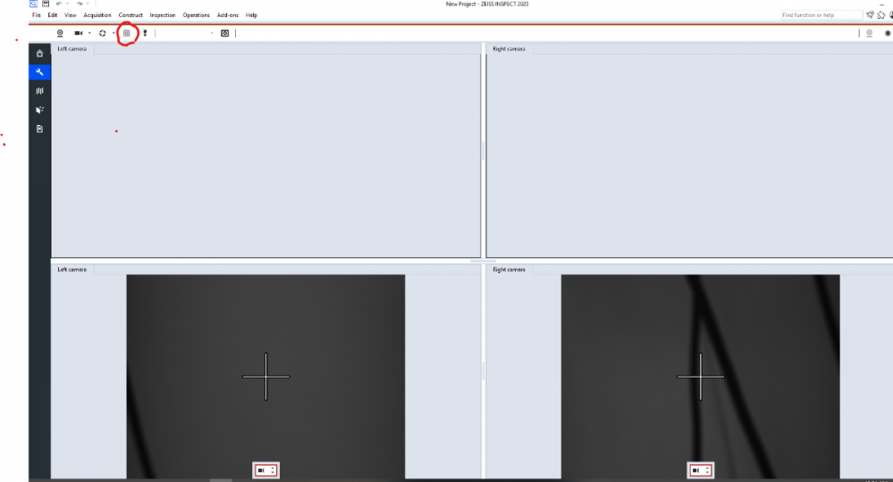Open the View menu
893x482 pixels.
click(x=70, y=15)
